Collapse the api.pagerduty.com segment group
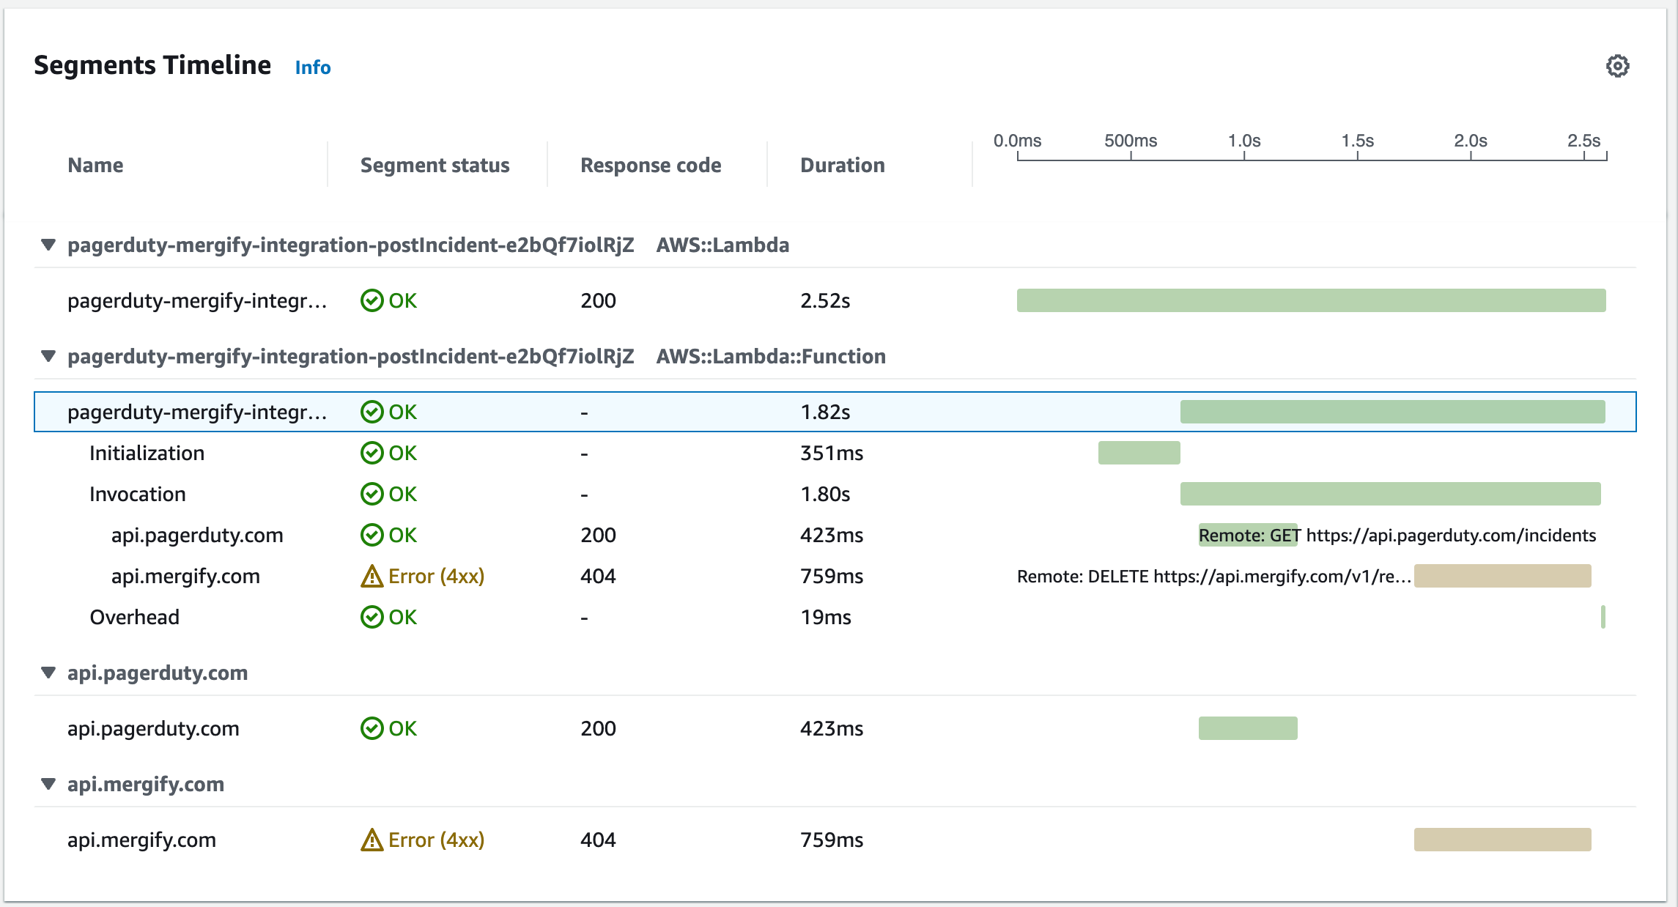Image resolution: width=1678 pixels, height=907 pixels. [48, 673]
